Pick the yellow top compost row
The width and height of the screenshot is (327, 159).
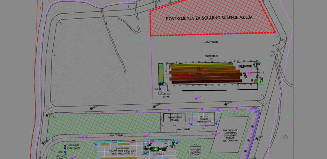click(x=201, y=65)
